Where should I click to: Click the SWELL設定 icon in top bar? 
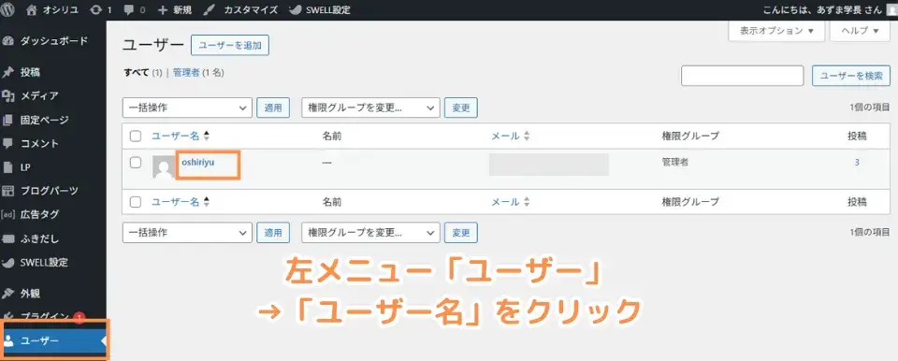[295, 9]
